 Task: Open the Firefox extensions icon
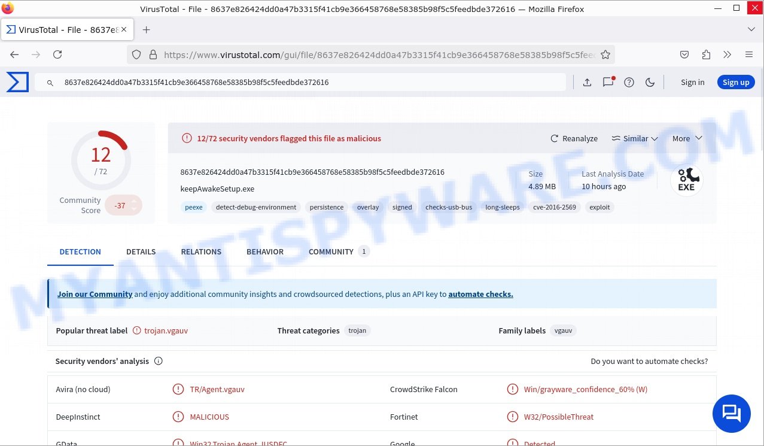point(706,54)
